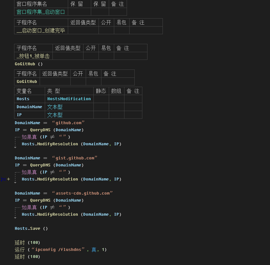The width and height of the screenshot is (270, 265).
Task: Click the 类 型 column header
Action: point(69,91)
